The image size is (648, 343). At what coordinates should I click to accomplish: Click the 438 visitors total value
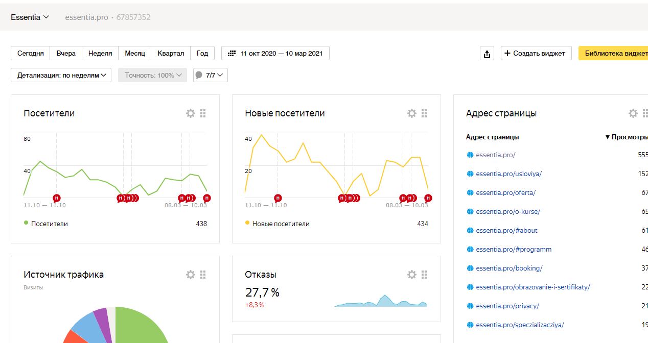(x=201, y=224)
